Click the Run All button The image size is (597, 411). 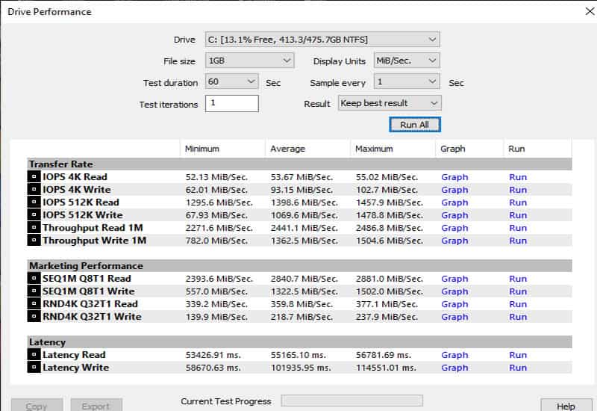tap(415, 125)
